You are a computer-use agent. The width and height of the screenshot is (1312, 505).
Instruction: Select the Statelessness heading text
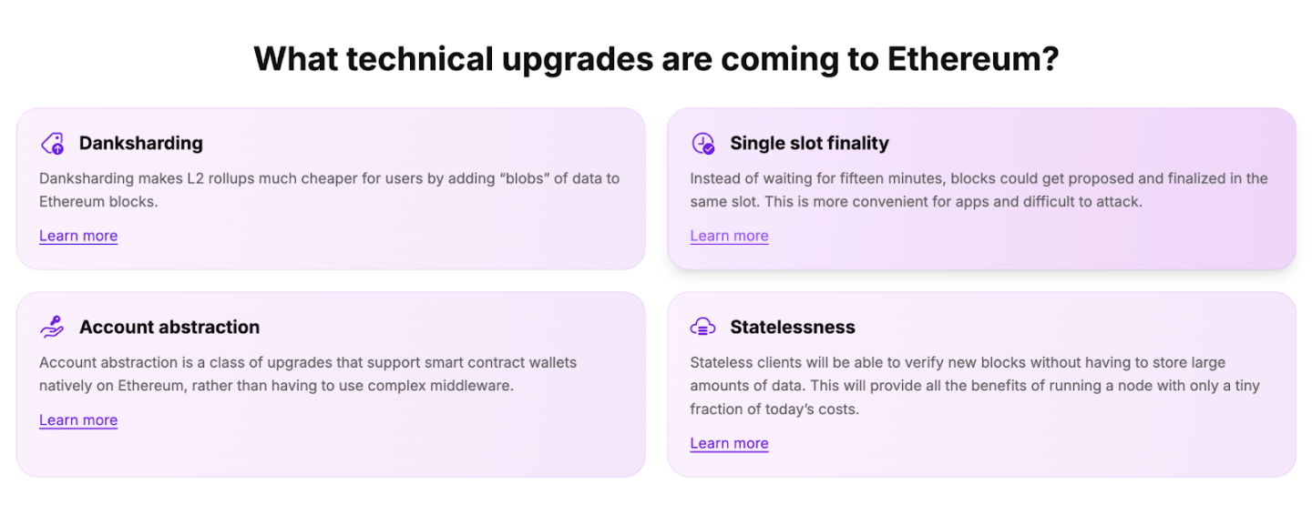pos(793,327)
